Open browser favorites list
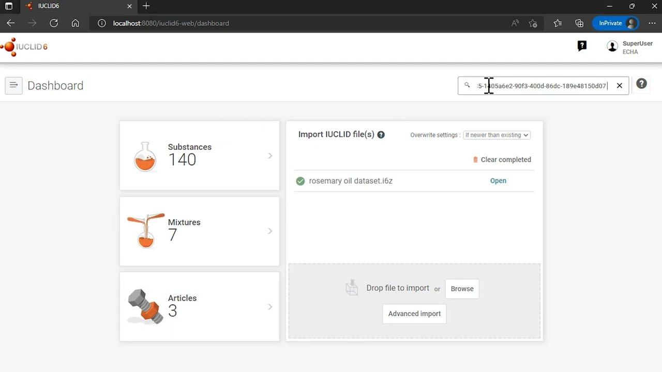Viewport: 662px width, 372px height. click(558, 23)
